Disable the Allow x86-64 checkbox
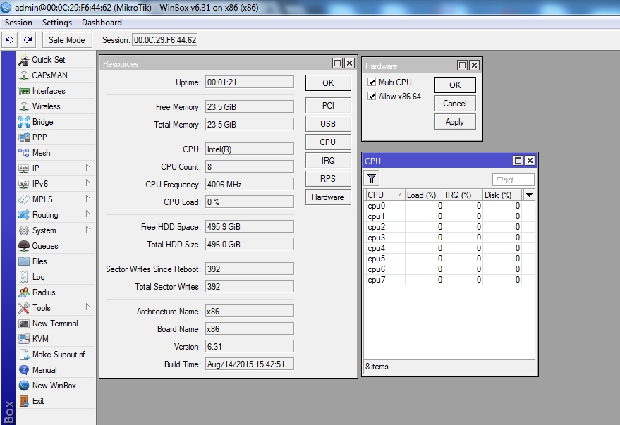Screen dimensions: 620x425 click(x=372, y=97)
